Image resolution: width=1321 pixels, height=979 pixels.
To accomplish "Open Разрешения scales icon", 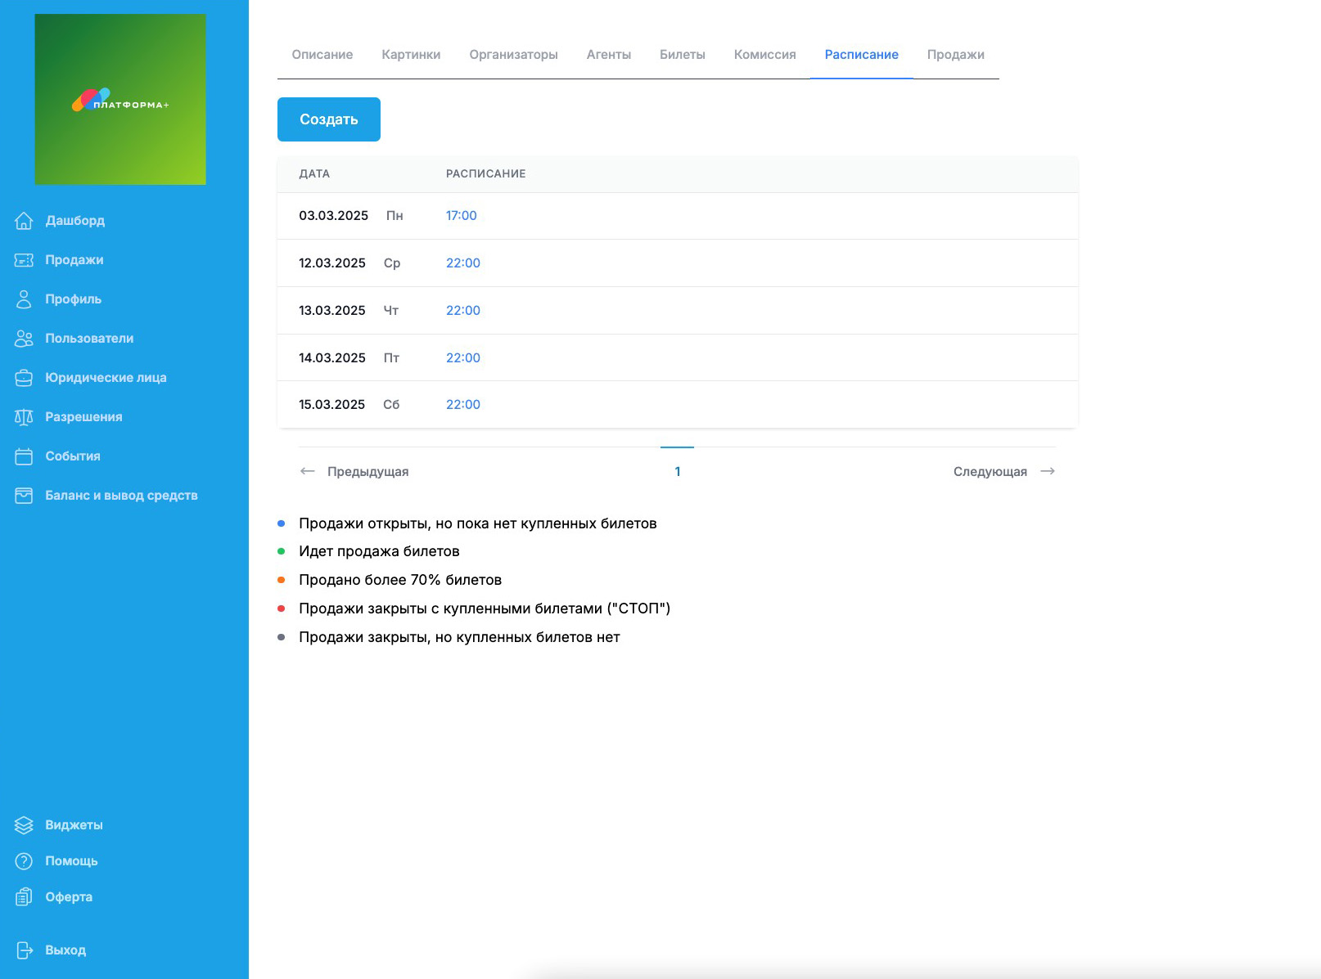I will [x=24, y=417].
